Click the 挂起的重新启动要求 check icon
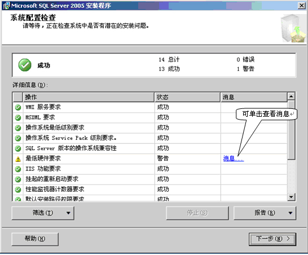The height and width of the screenshot is (255, 308). click(18, 179)
